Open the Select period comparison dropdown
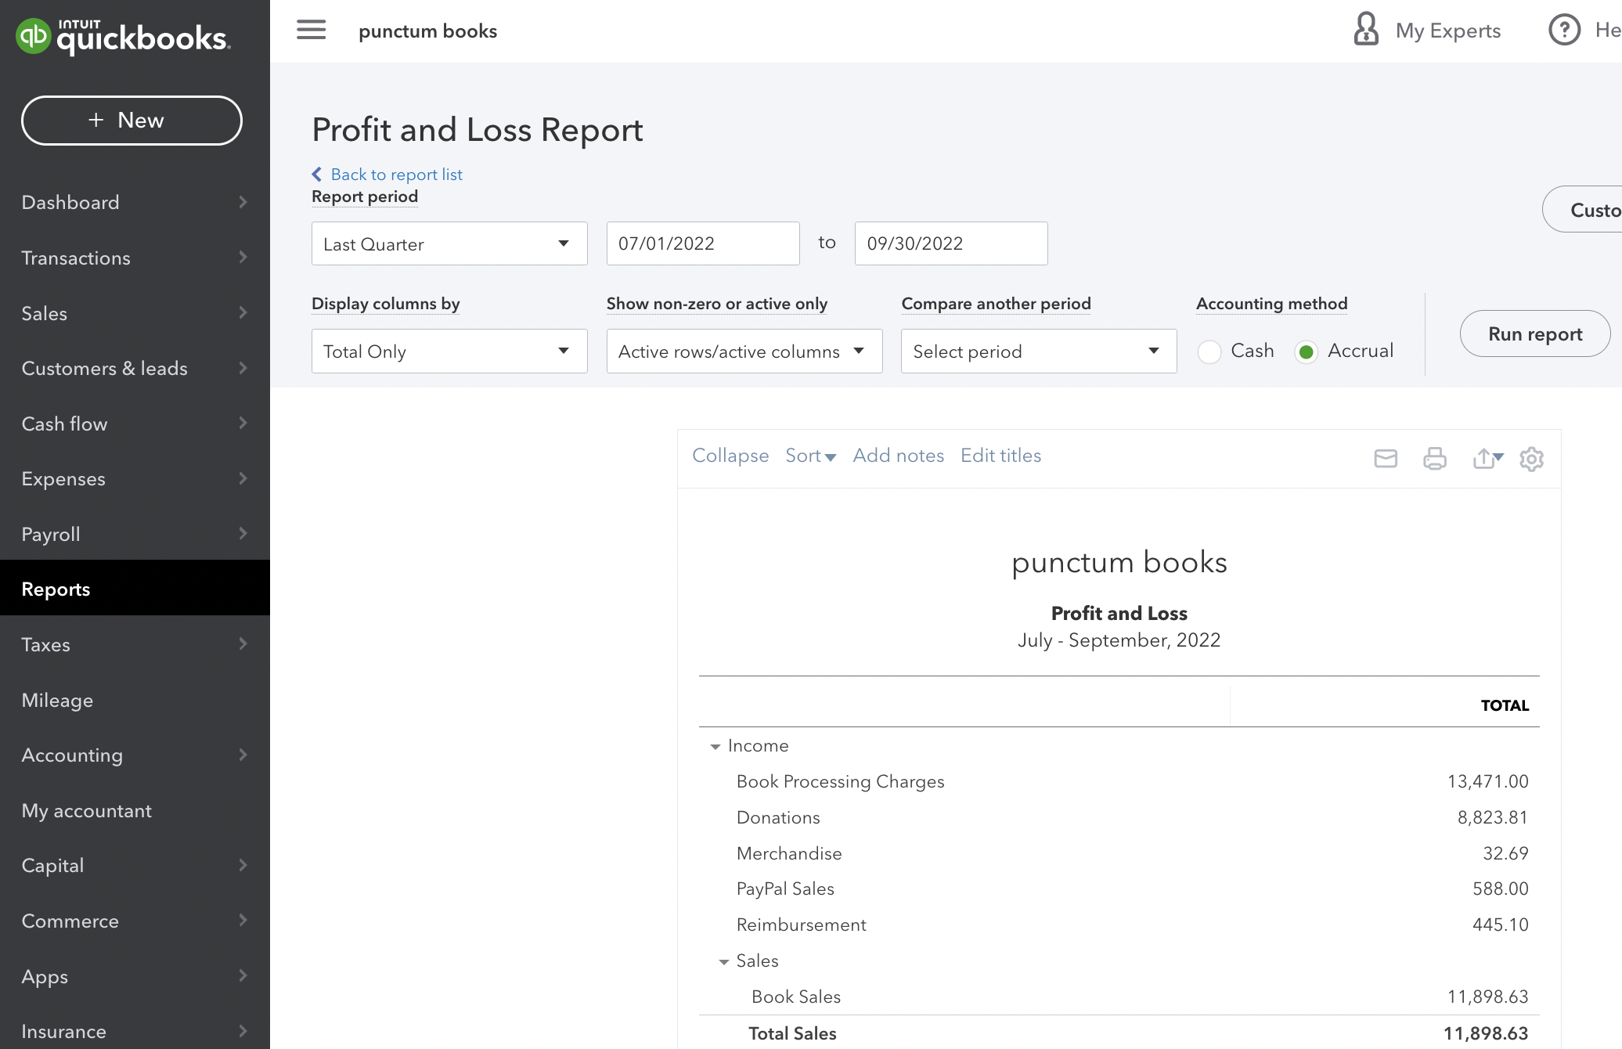Viewport: 1622px width, 1049px height. [x=1038, y=351]
